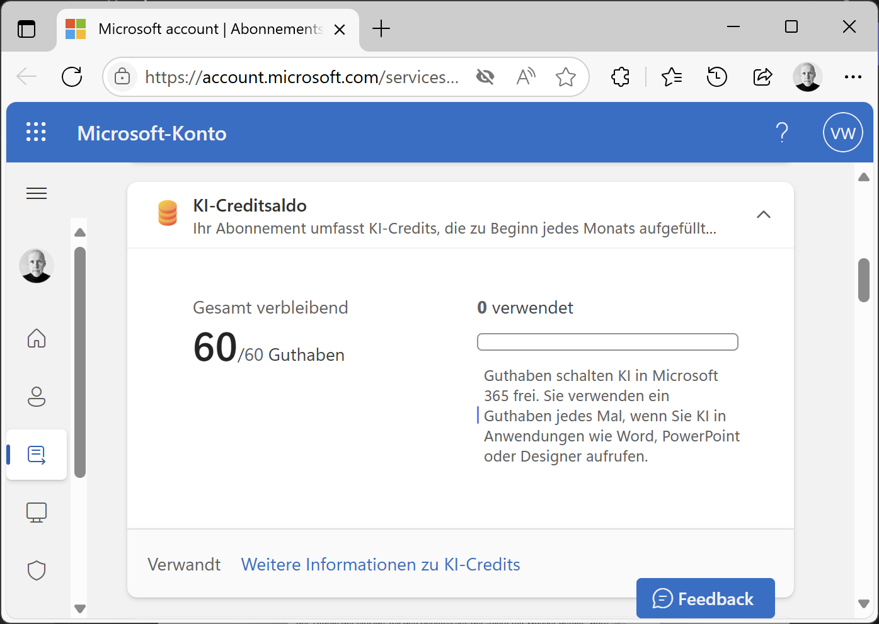Go back to the previous page
This screenshot has height=624, width=879.
click(x=26, y=77)
